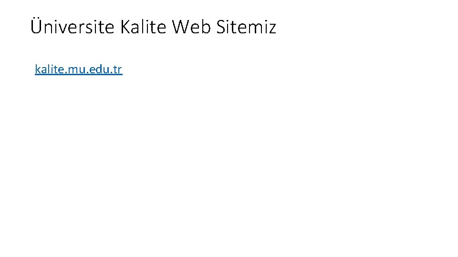Click the letter "z" ending the title
This screenshot has width=458, height=257.
coord(271,29)
